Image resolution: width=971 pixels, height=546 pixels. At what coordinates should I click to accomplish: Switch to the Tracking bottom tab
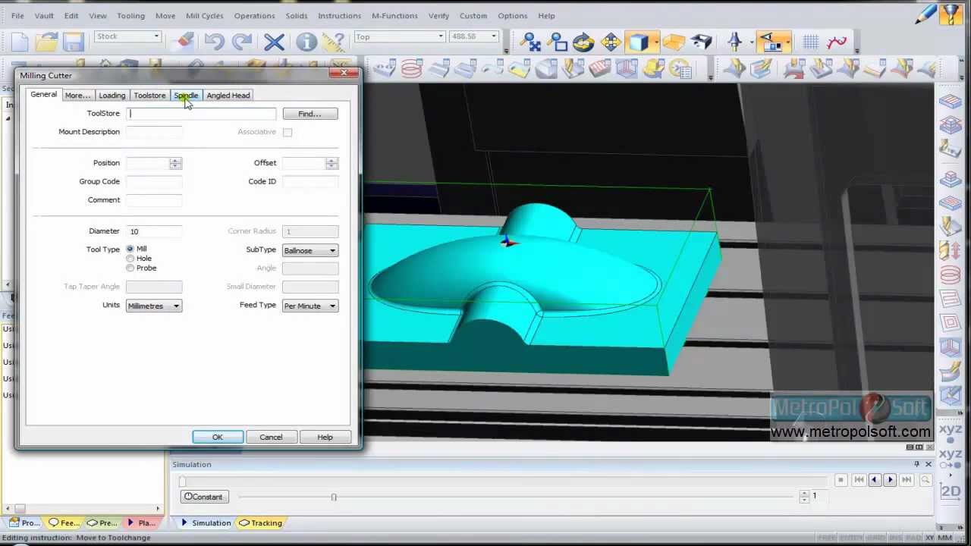point(260,523)
